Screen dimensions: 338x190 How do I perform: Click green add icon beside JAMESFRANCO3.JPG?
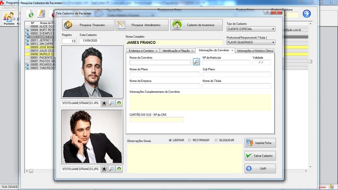(119, 169)
